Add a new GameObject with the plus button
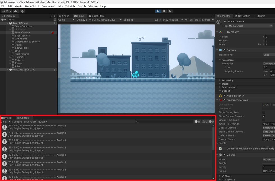This screenshot has width=275, height=181. [x=3, y=20]
